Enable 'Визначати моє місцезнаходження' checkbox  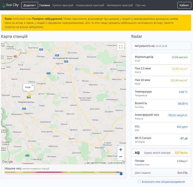(x=139, y=182)
